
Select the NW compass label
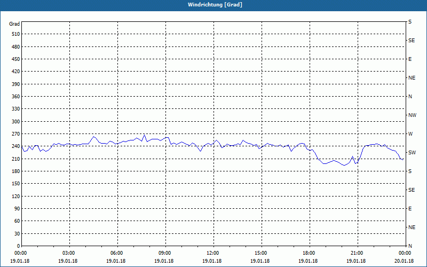(412, 115)
